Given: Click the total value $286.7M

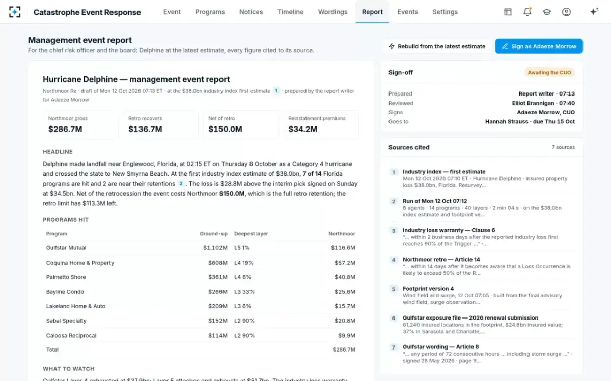Looking at the screenshot, I should point(344,350).
